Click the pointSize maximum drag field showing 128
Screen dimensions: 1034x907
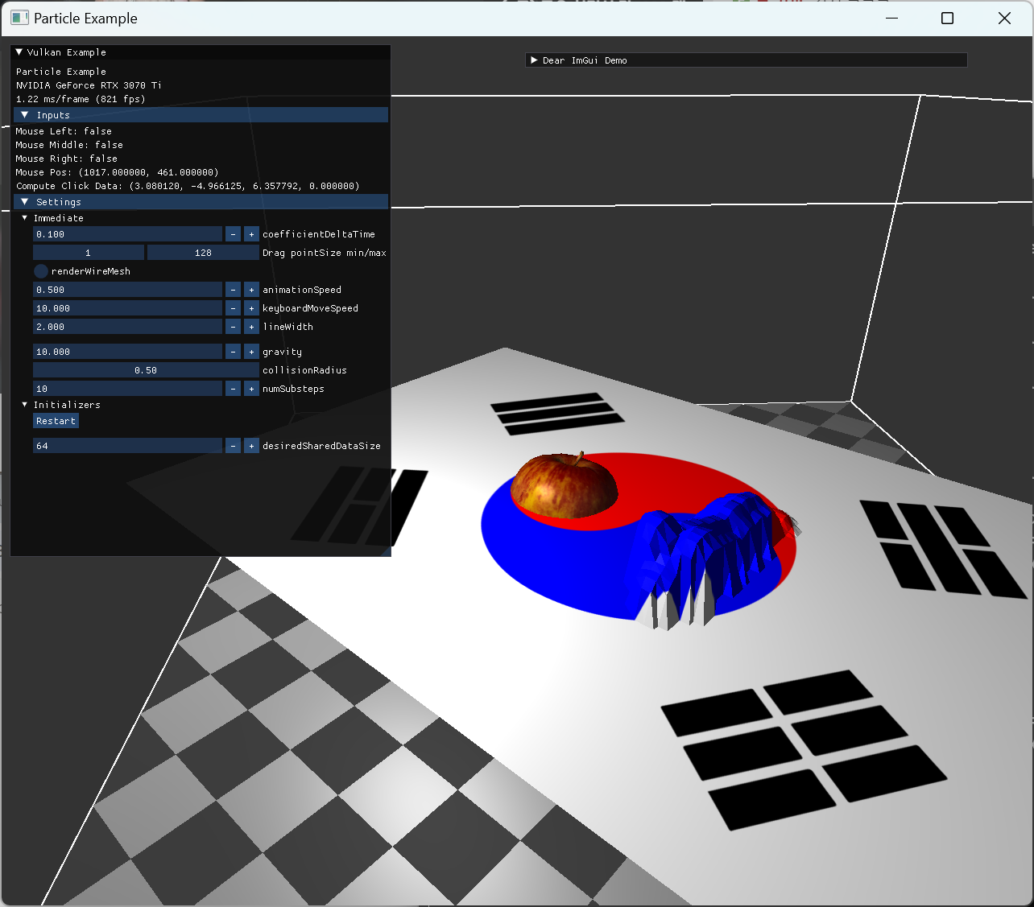pyautogui.click(x=203, y=253)
